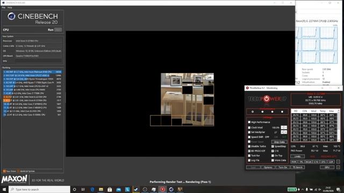The width and height of the screenshot is (344, 193).
Task: Select second ThrottleStop performance profile radio
Action: point(262,112)
